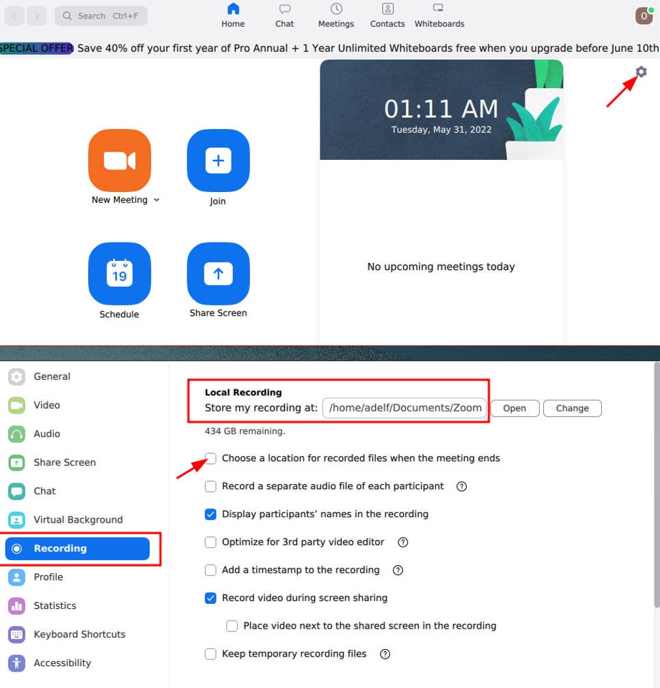Start a New Meeting with the orange camera icon
This screenshot has width=660, height=688.
120,161
